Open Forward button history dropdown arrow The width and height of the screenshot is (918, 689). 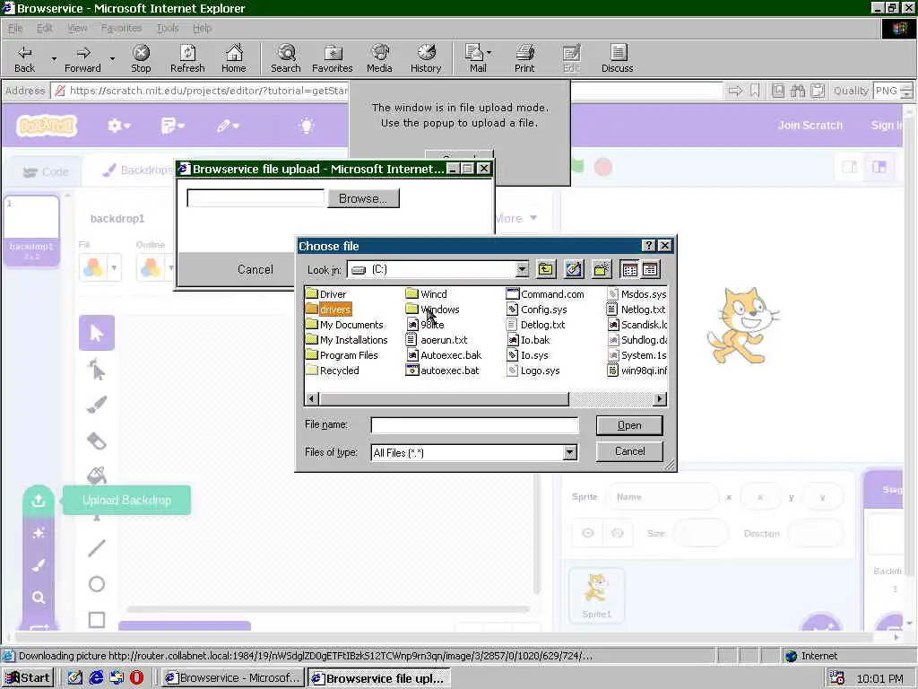click(x=112, y=58)
